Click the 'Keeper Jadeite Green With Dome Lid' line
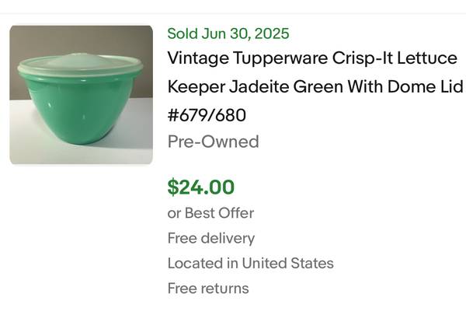 (x=315, y=87)
